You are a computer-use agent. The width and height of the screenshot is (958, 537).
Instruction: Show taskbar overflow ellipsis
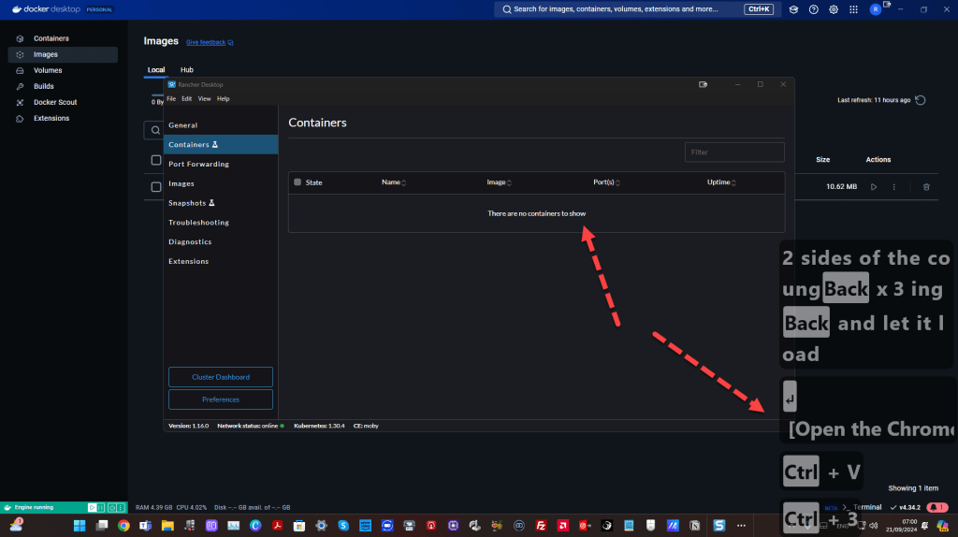point(741,526)
